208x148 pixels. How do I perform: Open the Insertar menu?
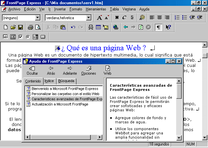60,9
